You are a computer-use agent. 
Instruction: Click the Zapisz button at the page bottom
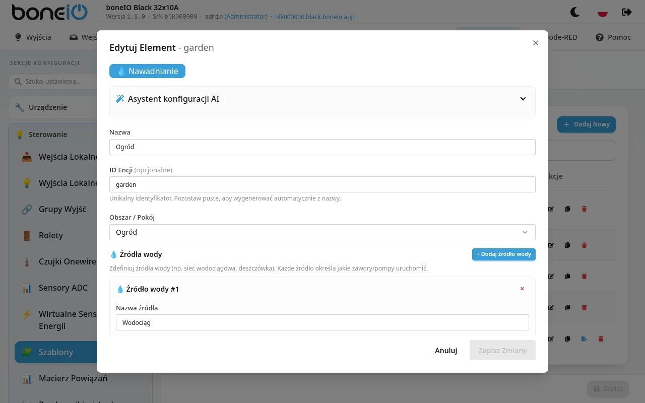608,389
